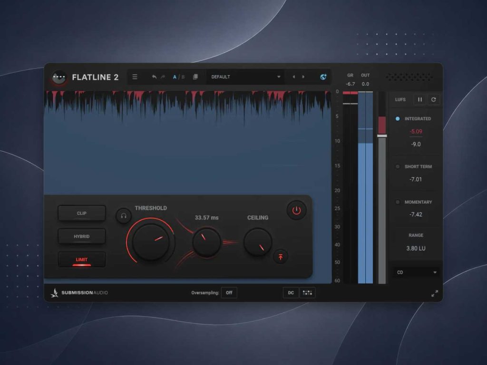
Task: Toggle the dither pattern button
Action: tap(307, 293)
